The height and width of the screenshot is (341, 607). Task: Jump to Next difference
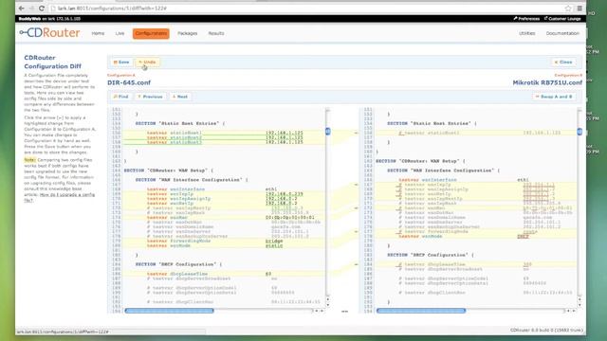(180, 97)
